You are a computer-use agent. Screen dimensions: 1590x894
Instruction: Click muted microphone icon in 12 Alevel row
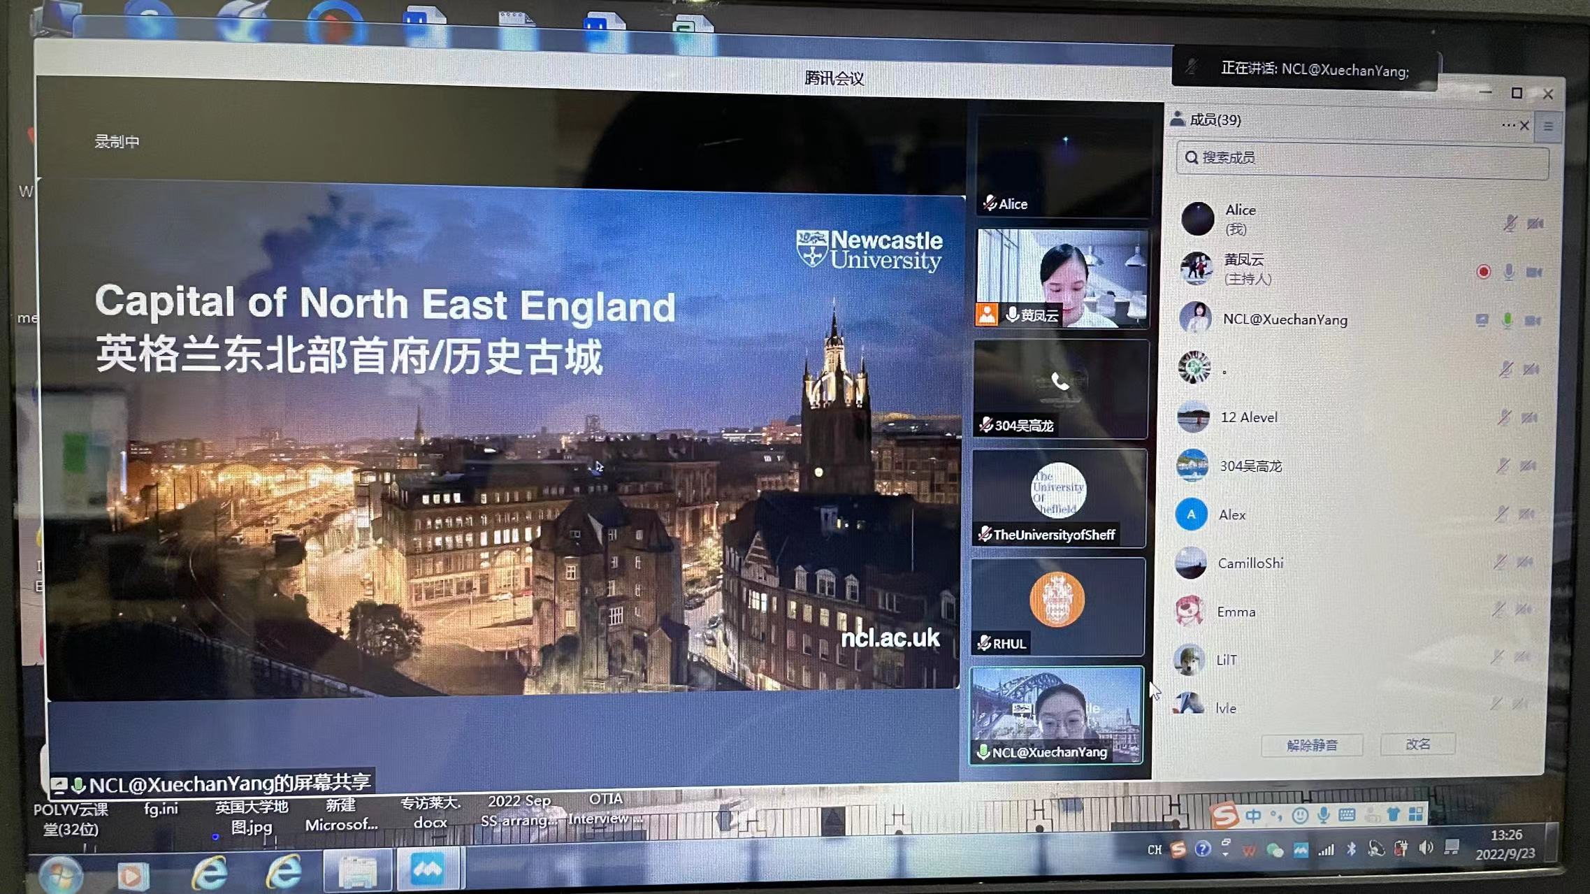[1504, 417]
